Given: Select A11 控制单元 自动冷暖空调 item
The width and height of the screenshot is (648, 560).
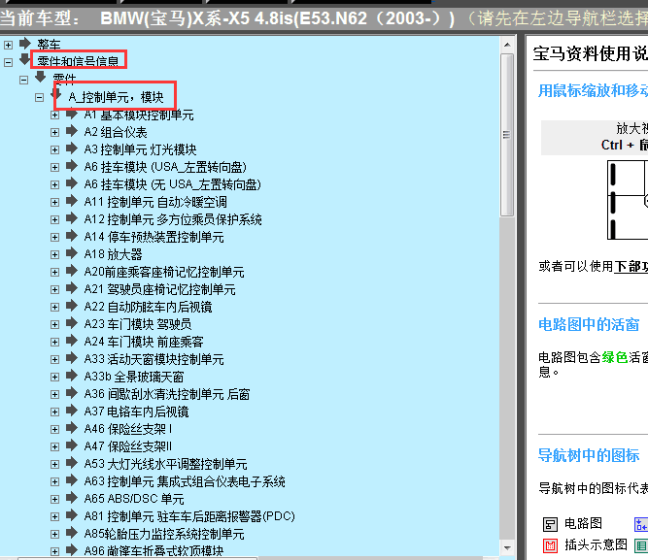Looking at the screenshot, I should 155,202.
